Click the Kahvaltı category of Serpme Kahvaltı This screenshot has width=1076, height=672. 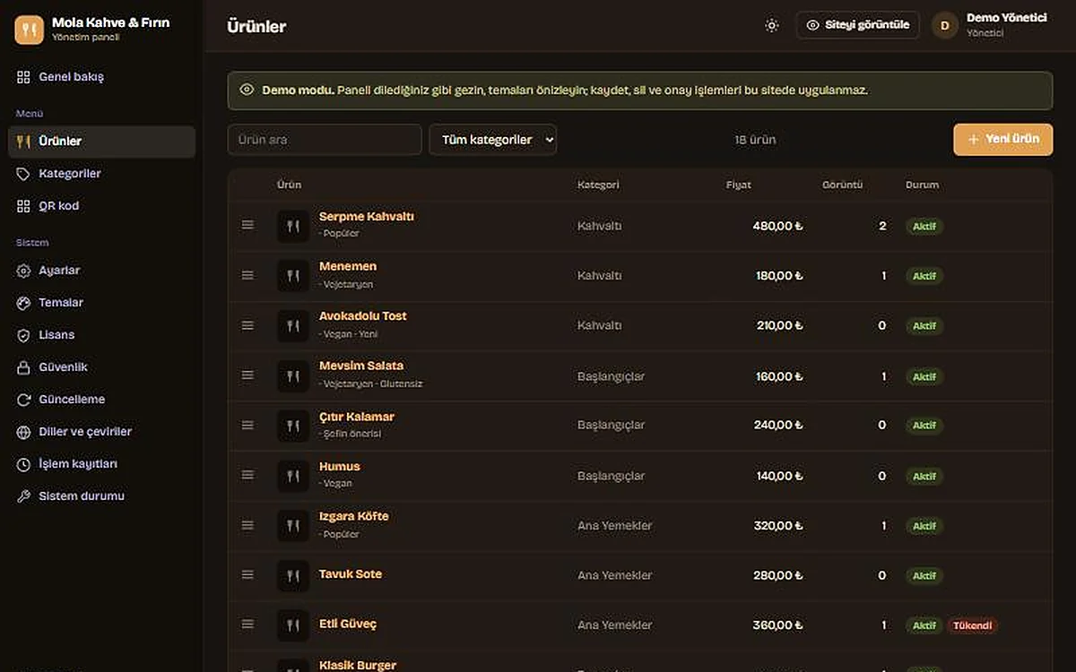(600, 226)
